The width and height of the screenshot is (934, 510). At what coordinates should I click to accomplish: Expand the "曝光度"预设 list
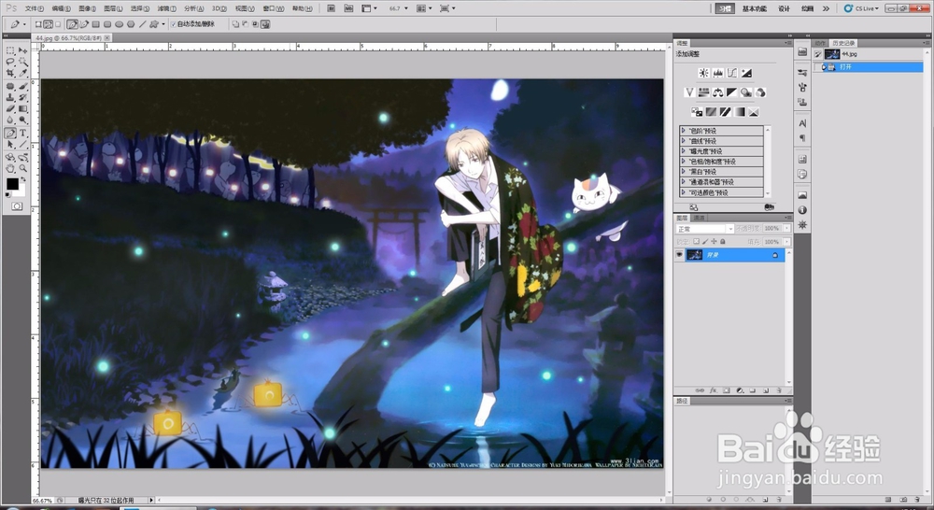coord(684,151)
